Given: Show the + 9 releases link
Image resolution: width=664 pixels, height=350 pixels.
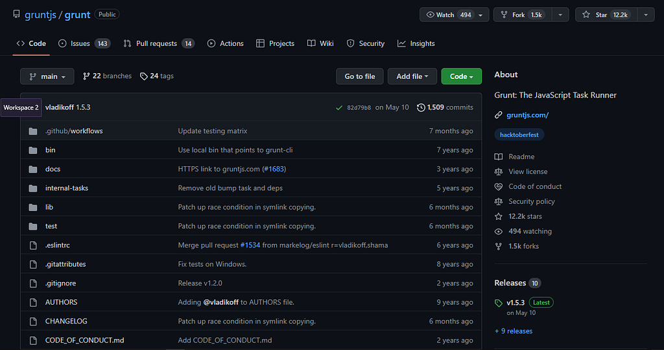Looking at the screenshot, I should tap(514, 331).
